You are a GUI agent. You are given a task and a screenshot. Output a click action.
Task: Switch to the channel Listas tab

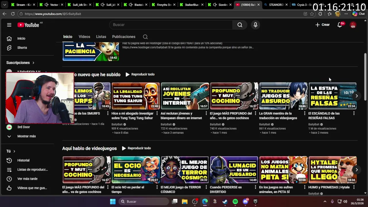pyautogui.click(x=101, y=37)
